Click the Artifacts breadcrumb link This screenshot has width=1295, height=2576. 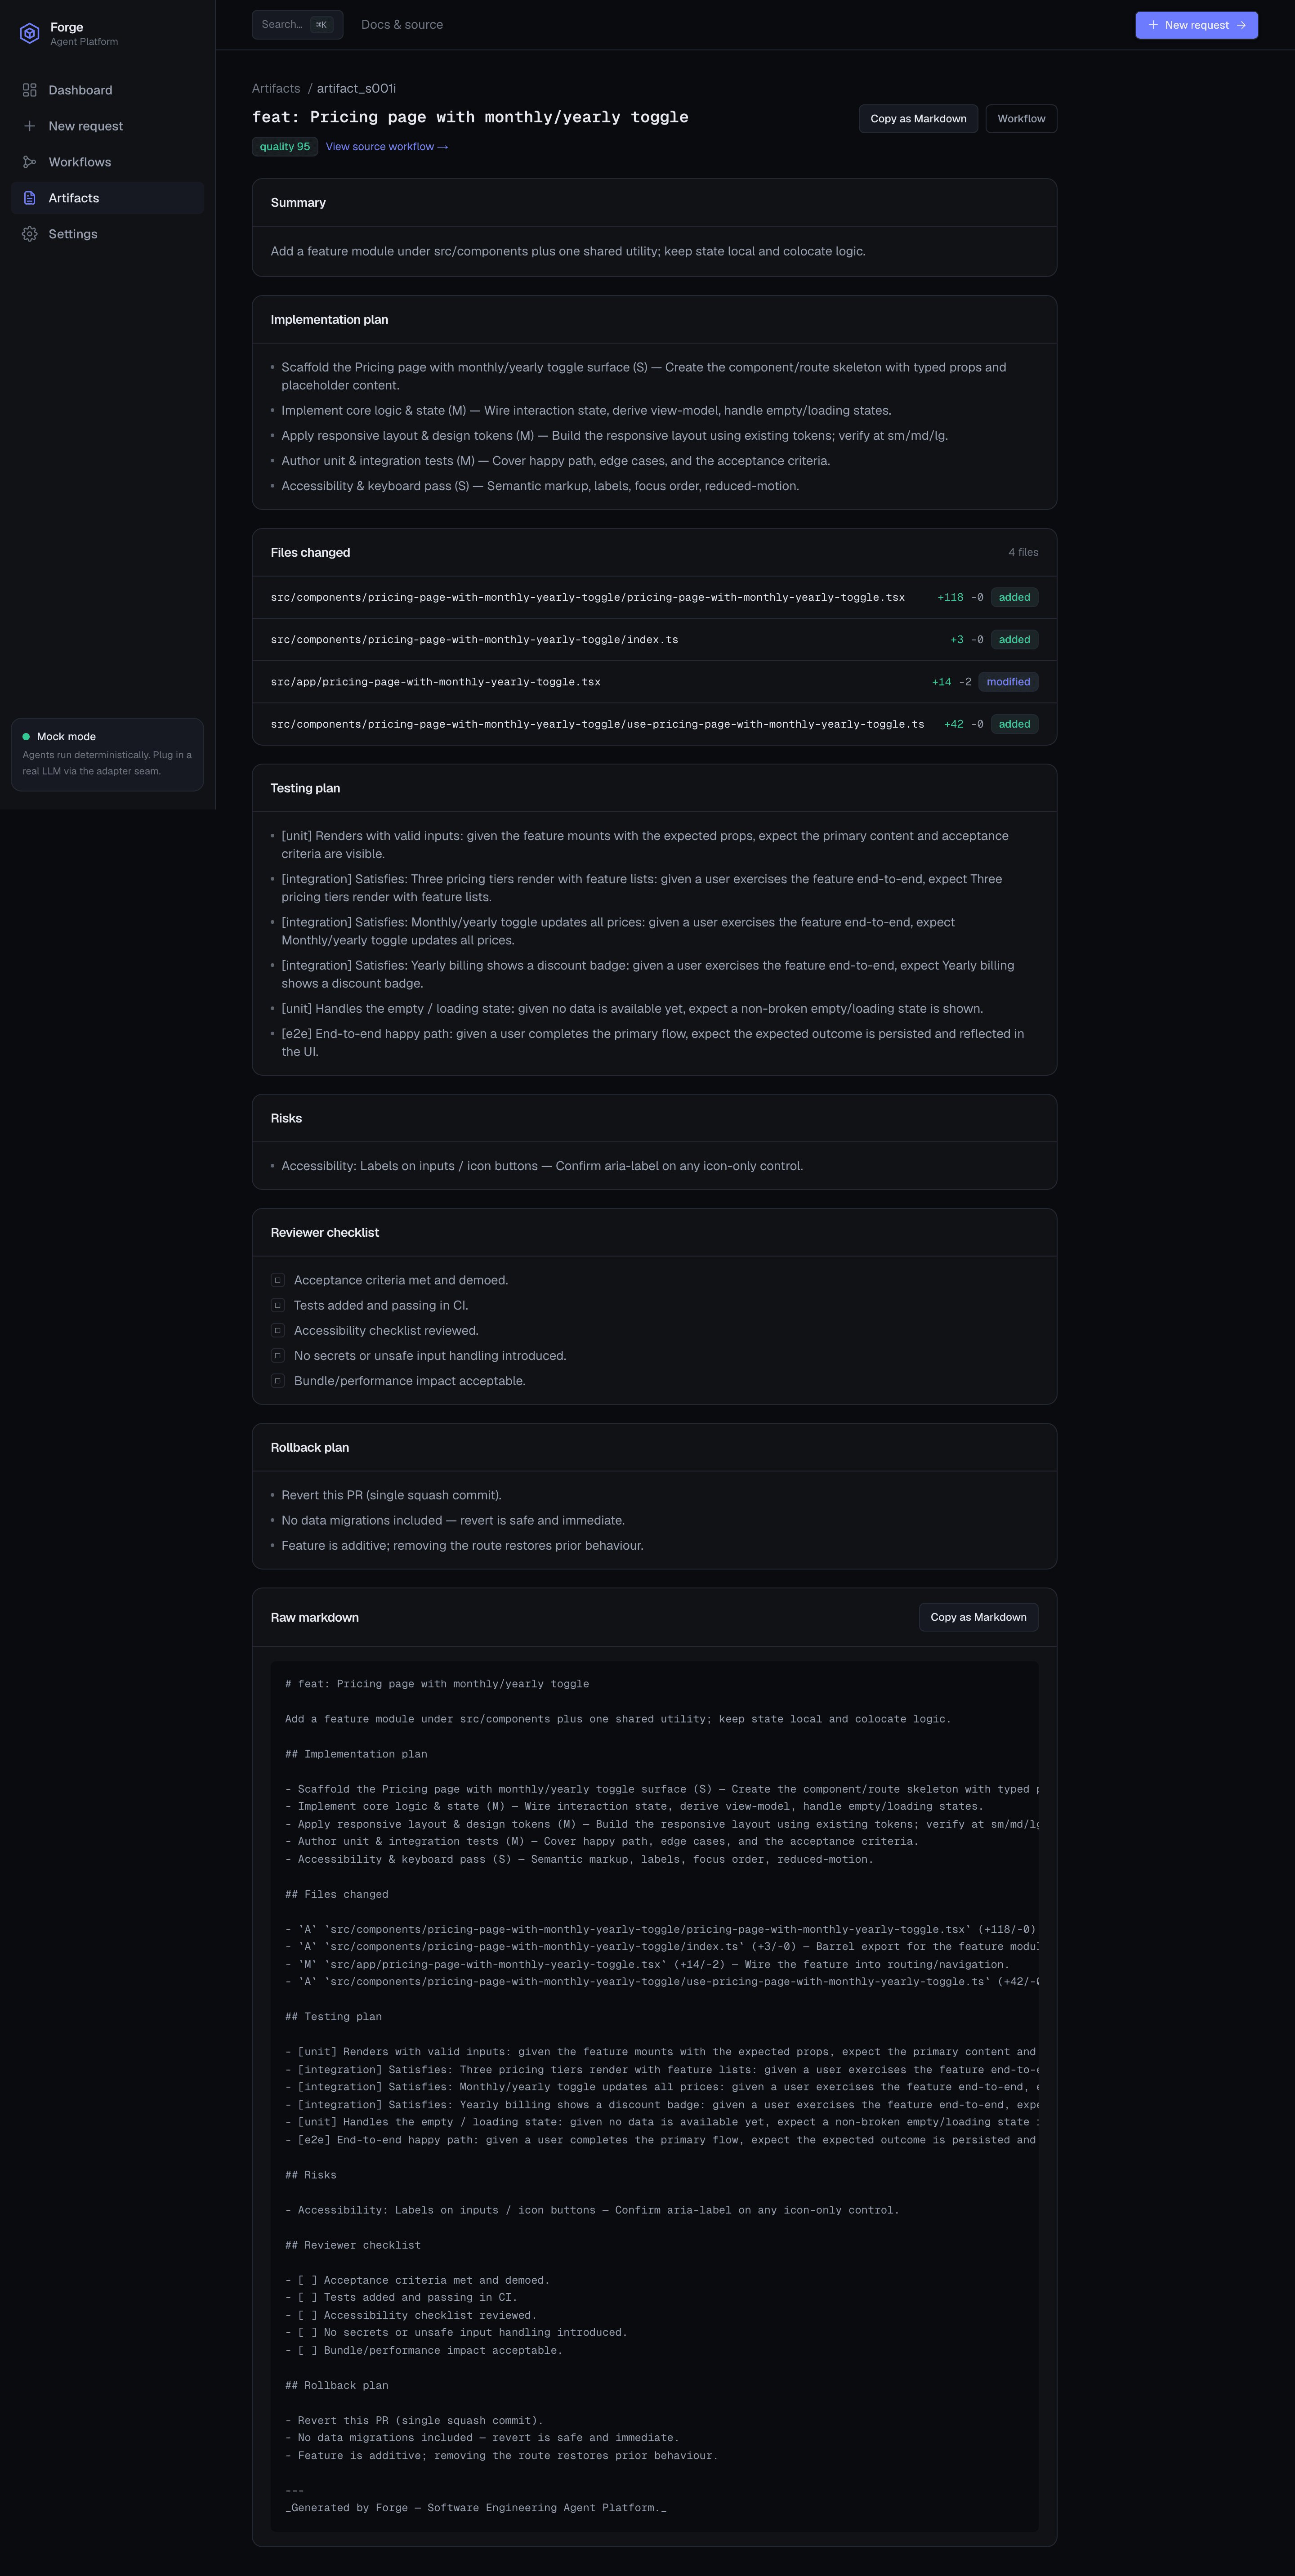click(x=276, y=89)
